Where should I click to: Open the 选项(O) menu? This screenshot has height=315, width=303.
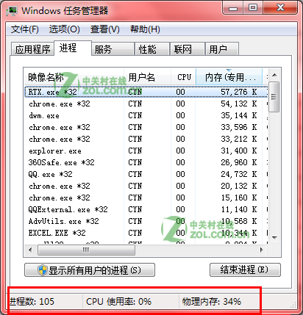(x=65, y=29)
